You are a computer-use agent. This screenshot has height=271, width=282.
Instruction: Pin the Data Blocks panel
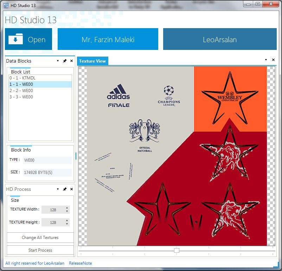(65, 61)
